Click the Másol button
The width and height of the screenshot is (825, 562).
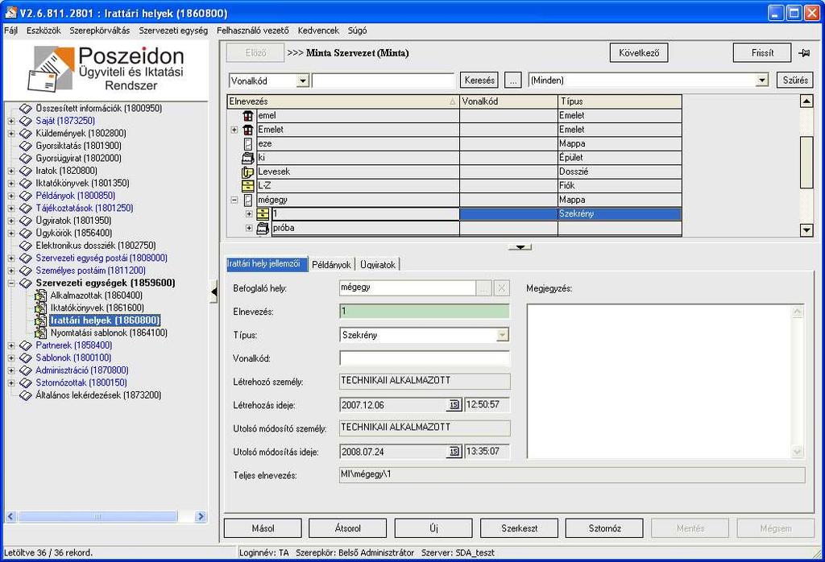coord(263,528)
